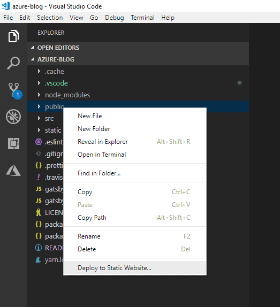Open the Debug view icon

coord(13,117)
